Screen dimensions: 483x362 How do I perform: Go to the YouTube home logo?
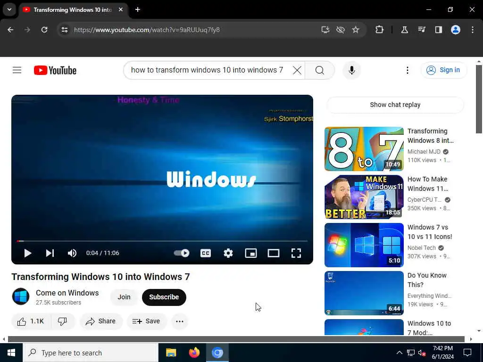[x=55, y=70]
